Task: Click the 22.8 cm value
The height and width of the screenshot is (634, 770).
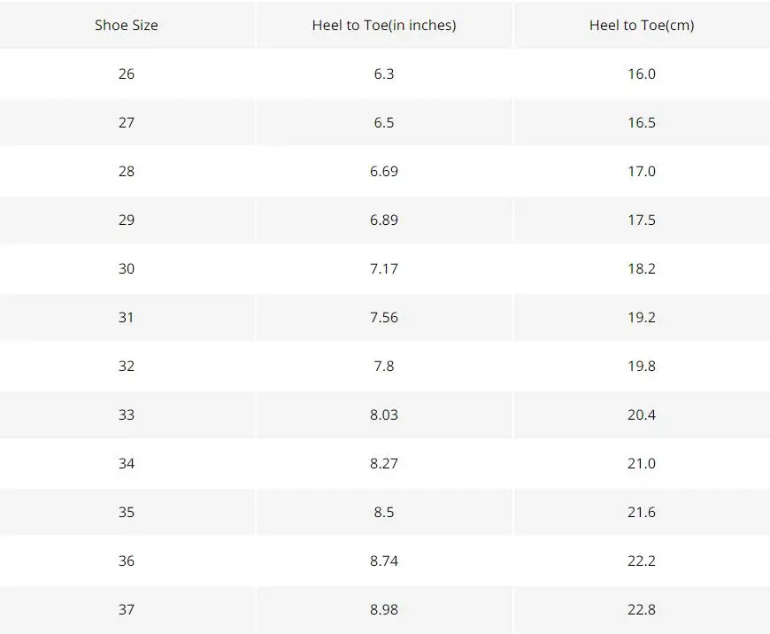Action: [642, 609]
